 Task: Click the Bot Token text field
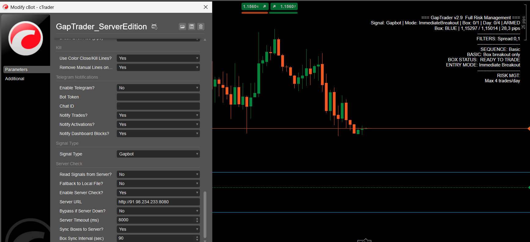coord(158,97)
